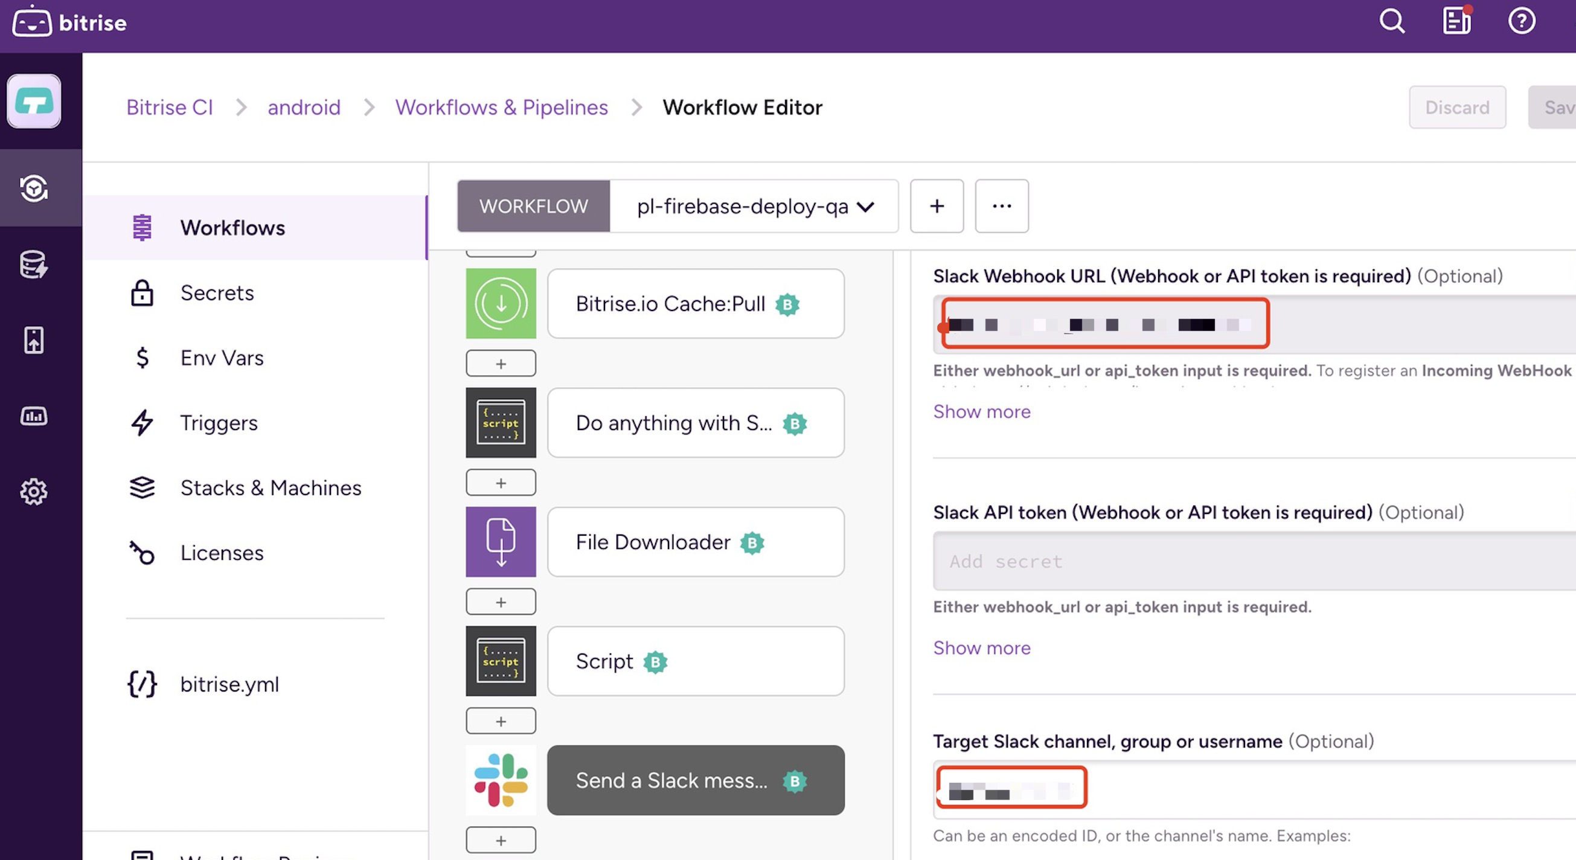Expand Show more under Slack API token
Viewport: 1576px width, 860px height.
coord(982,648)
